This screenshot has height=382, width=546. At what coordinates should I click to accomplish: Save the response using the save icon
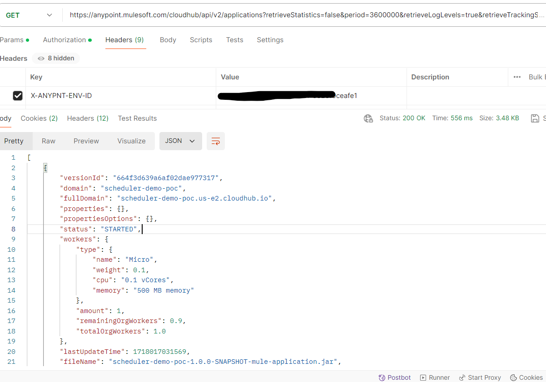[x=535, y=118]
